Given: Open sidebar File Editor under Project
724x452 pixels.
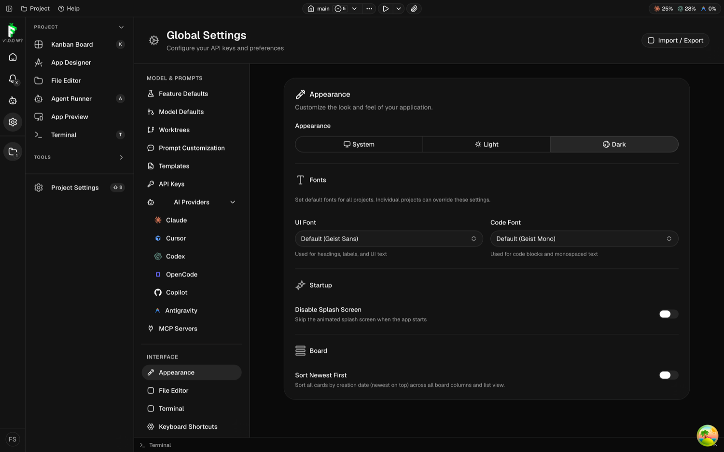Looking at the screenshot, I should tap(79, 81).
